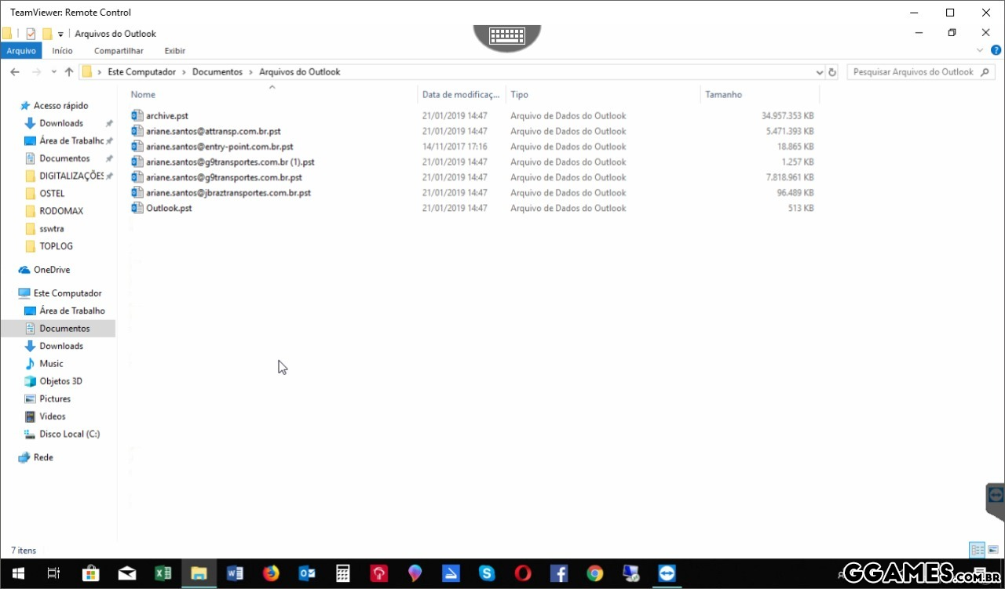Open the Arquivo menu tab
This screenshot has height=589, width=1005.
click(x=21, y=51)
